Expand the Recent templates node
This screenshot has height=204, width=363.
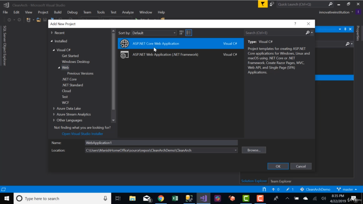[x=52, y=33]
